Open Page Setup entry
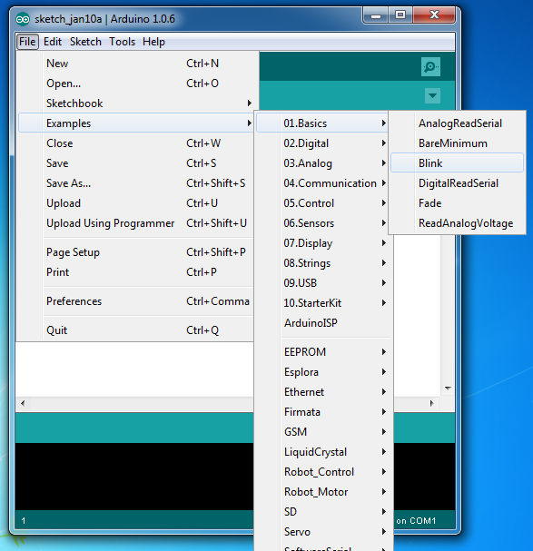 pos(136,252)
